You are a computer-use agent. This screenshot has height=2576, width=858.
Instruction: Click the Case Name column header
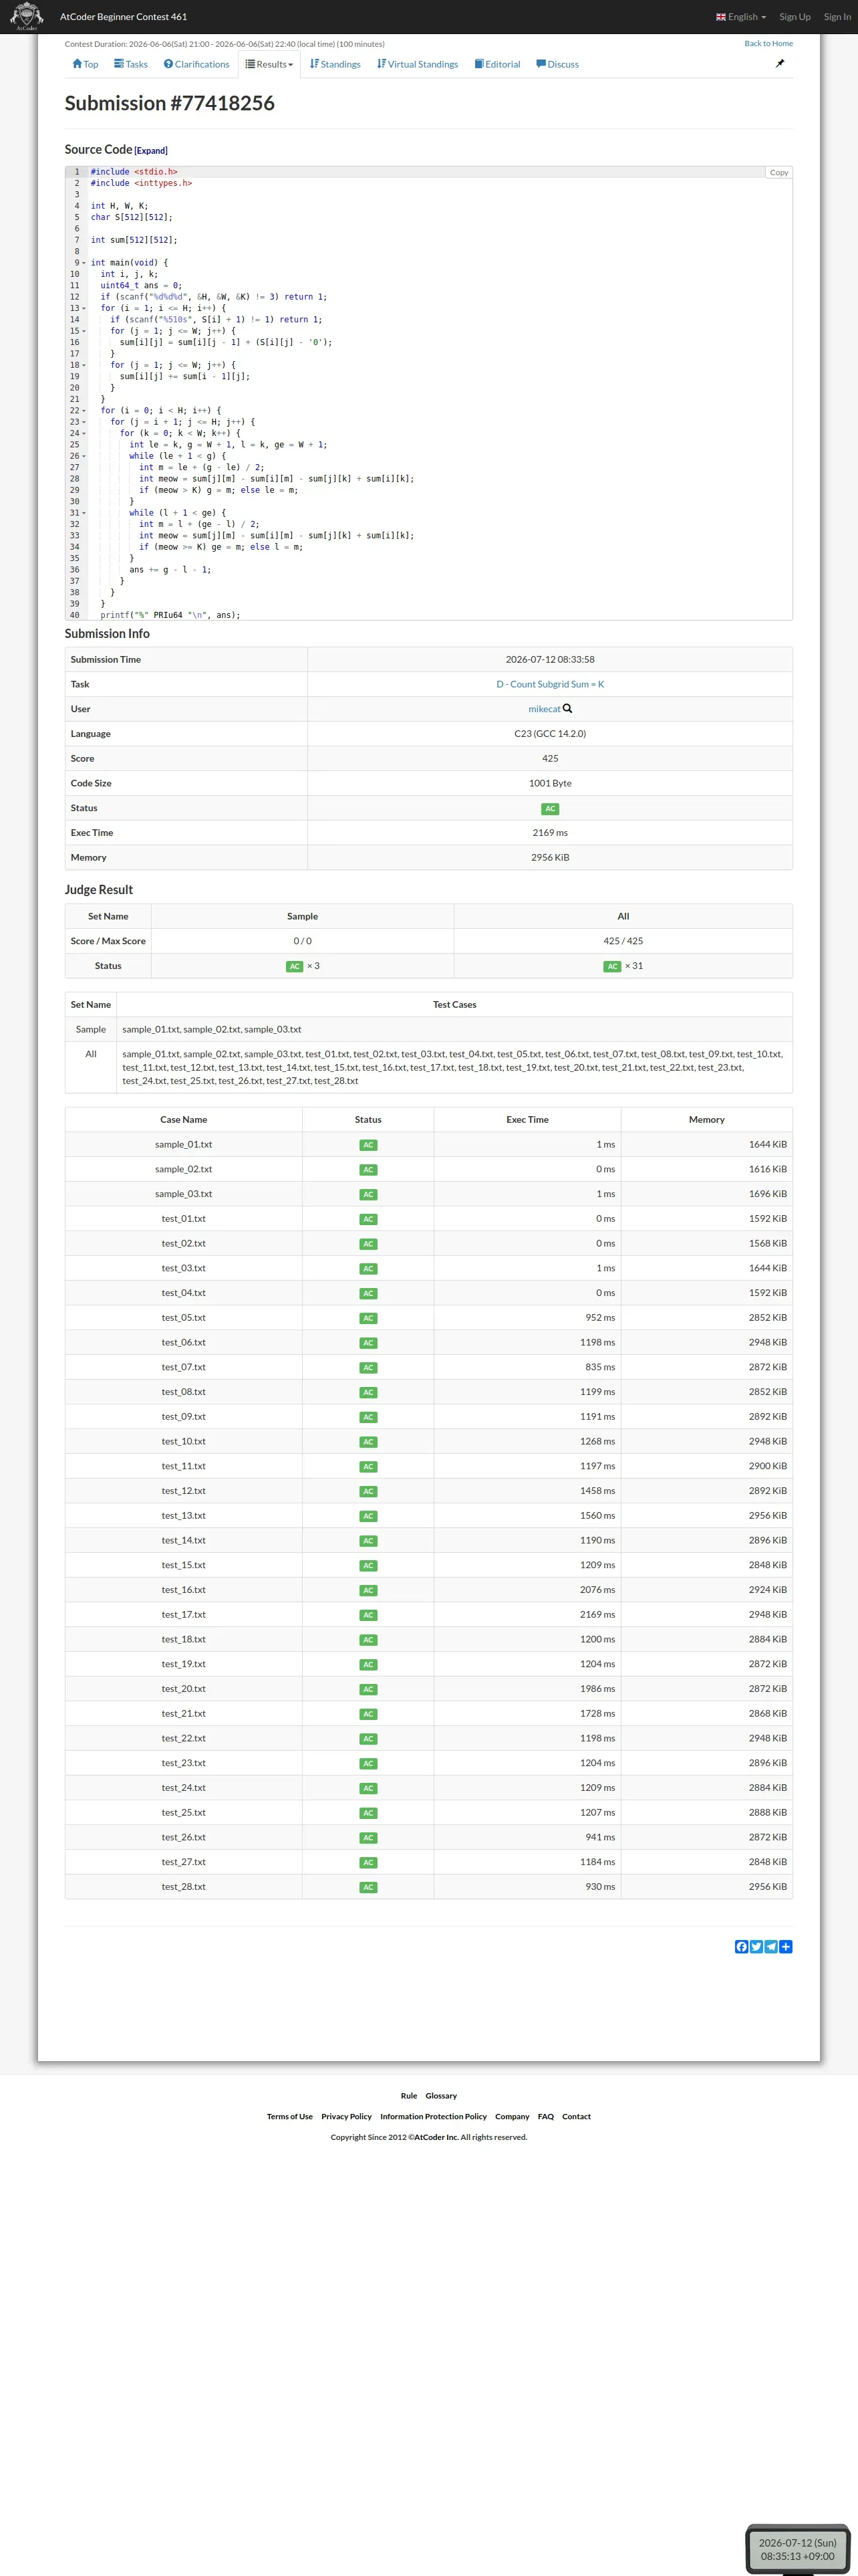(184, 1120)
